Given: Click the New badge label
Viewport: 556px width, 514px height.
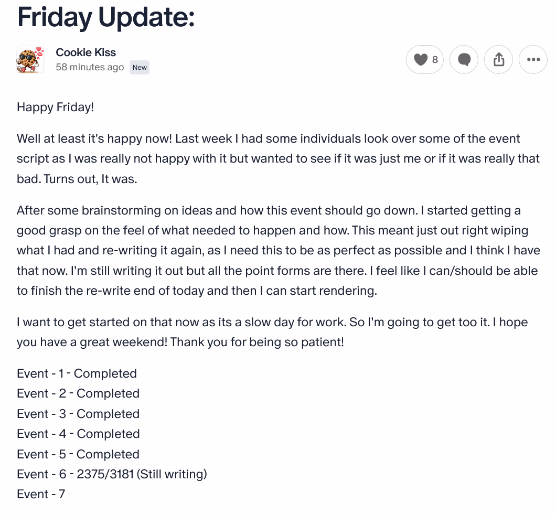Looking at the screenshot, I should (x=140, y=67).
